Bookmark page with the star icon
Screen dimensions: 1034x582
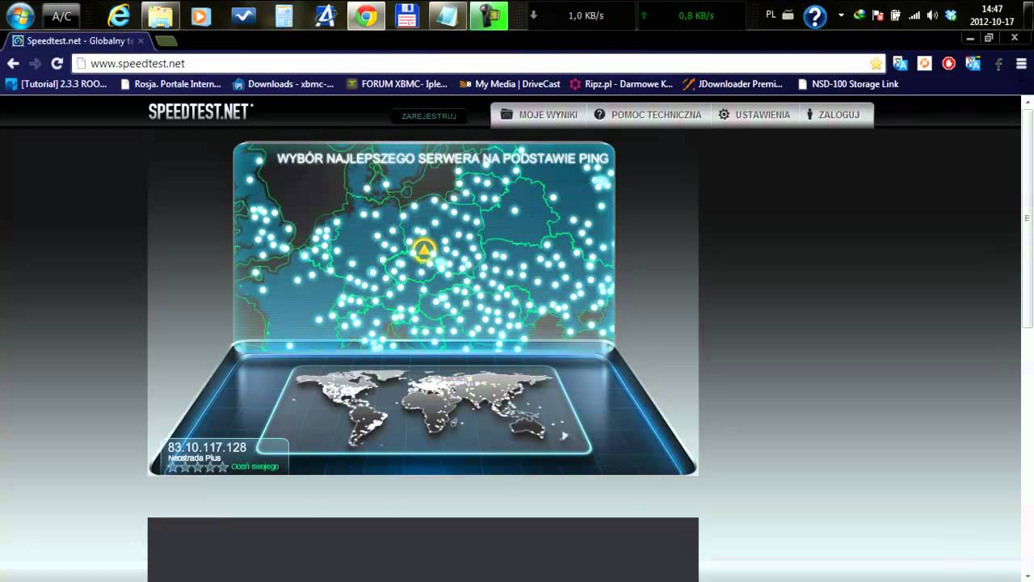pos(876,63)
